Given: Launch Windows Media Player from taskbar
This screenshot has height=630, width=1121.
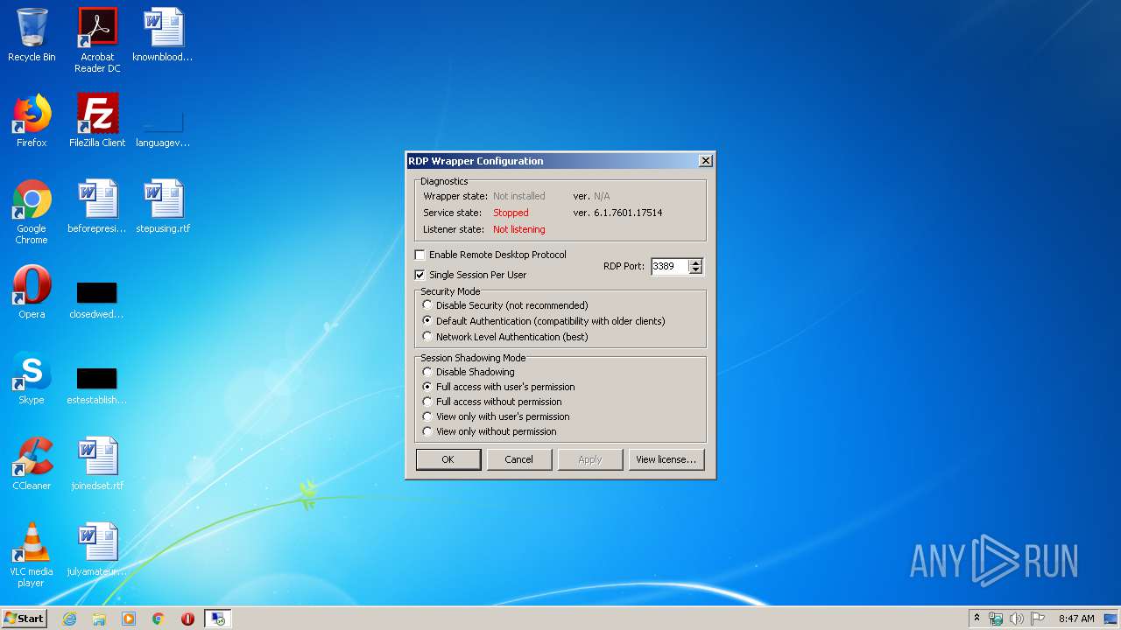Looking at the screenshot, I should [x=129, y=619].
